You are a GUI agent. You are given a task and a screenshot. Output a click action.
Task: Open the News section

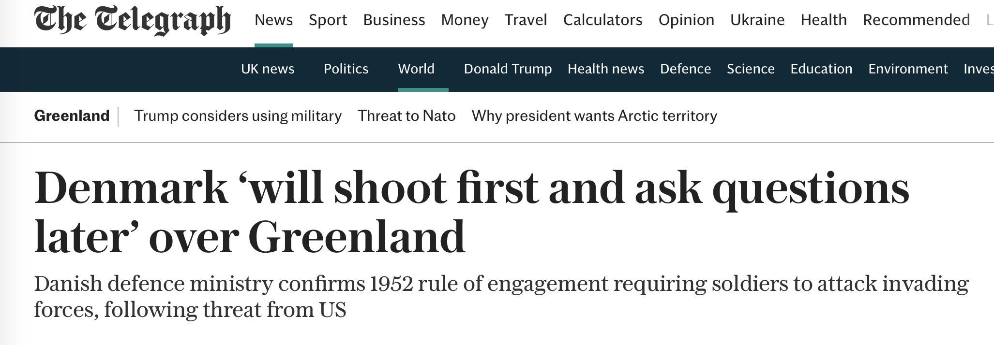273,20
